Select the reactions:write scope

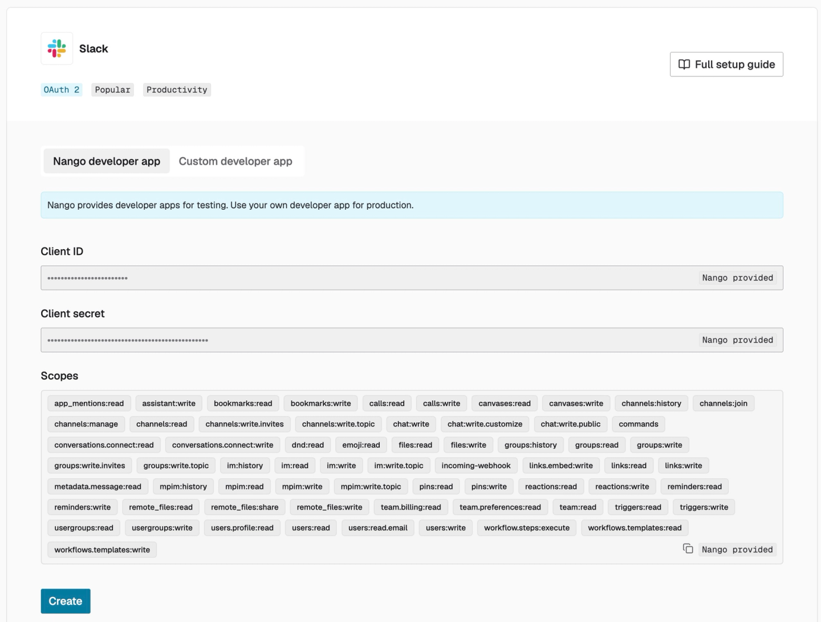[x=622, y=486]
